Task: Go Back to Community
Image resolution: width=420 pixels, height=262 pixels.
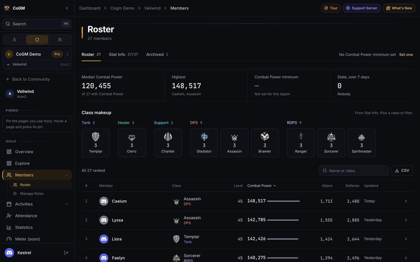Action: pyautogui.click(x=28, y=79)
